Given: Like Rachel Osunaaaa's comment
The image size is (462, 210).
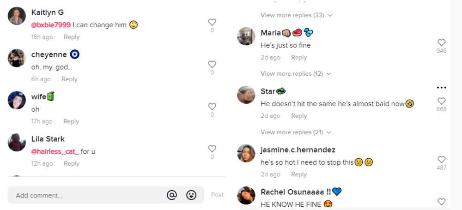Looking at the screenshot, I should tap(441, 202).
